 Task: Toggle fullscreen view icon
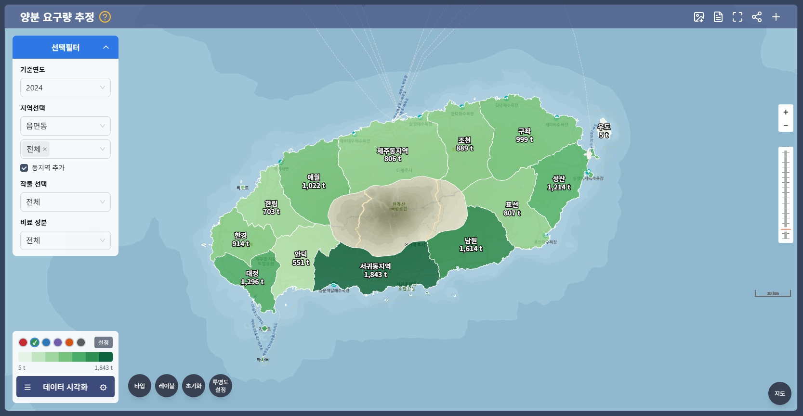point(737,17)
